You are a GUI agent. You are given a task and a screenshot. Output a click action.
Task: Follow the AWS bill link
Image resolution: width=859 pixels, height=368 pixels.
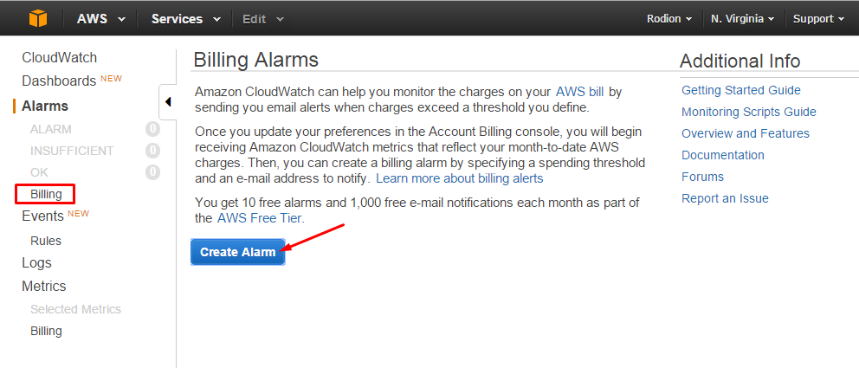580,92
